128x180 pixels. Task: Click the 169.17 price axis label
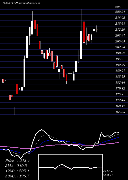click(120, 106)
